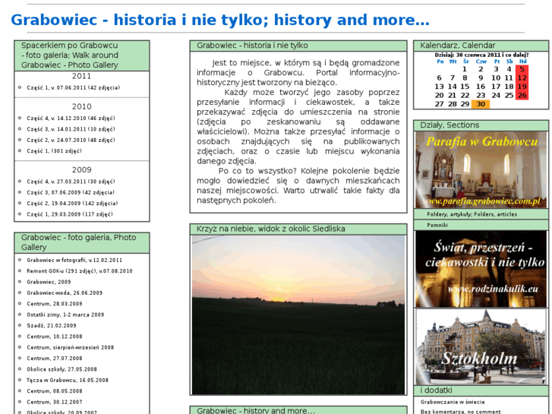The image size is (552, 414).
Task: Click the Świat, przestrzeń ciekawostki banner
Action: (x=481, y=268)
